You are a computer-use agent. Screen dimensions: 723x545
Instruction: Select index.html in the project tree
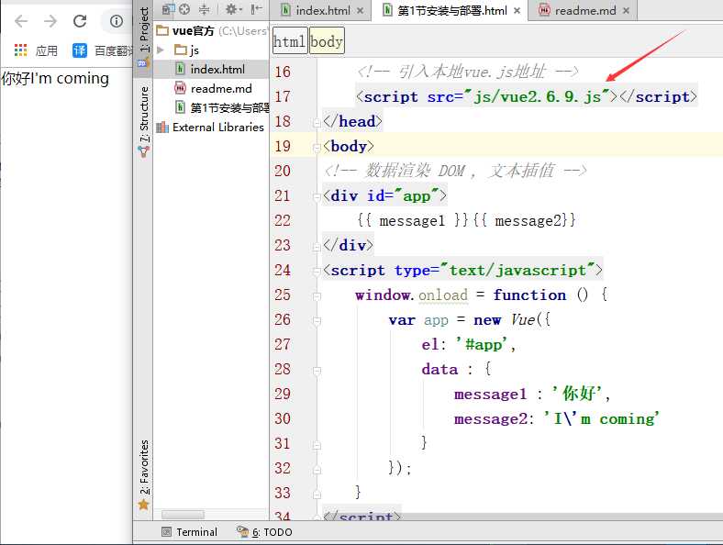tap(210, 69)
